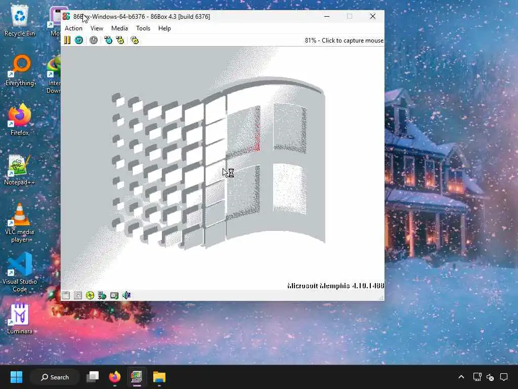Select the Luminara desktop shortcut
The height and width of the screenshot is (389, 518).
(20, 319)
